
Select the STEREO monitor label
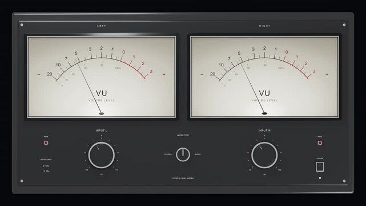tap(168, 154)
